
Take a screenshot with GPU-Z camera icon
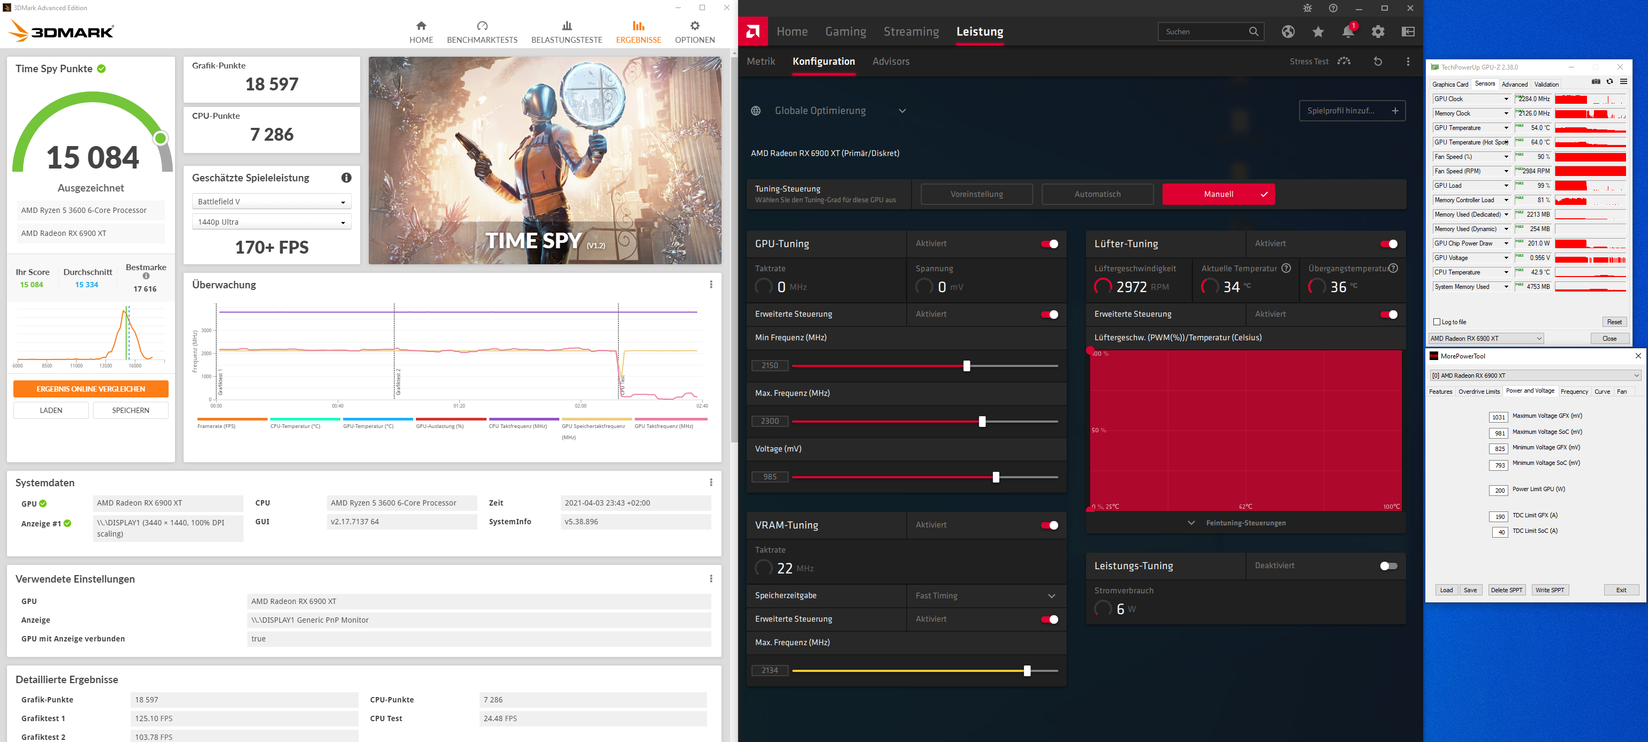pos(1596,82)
